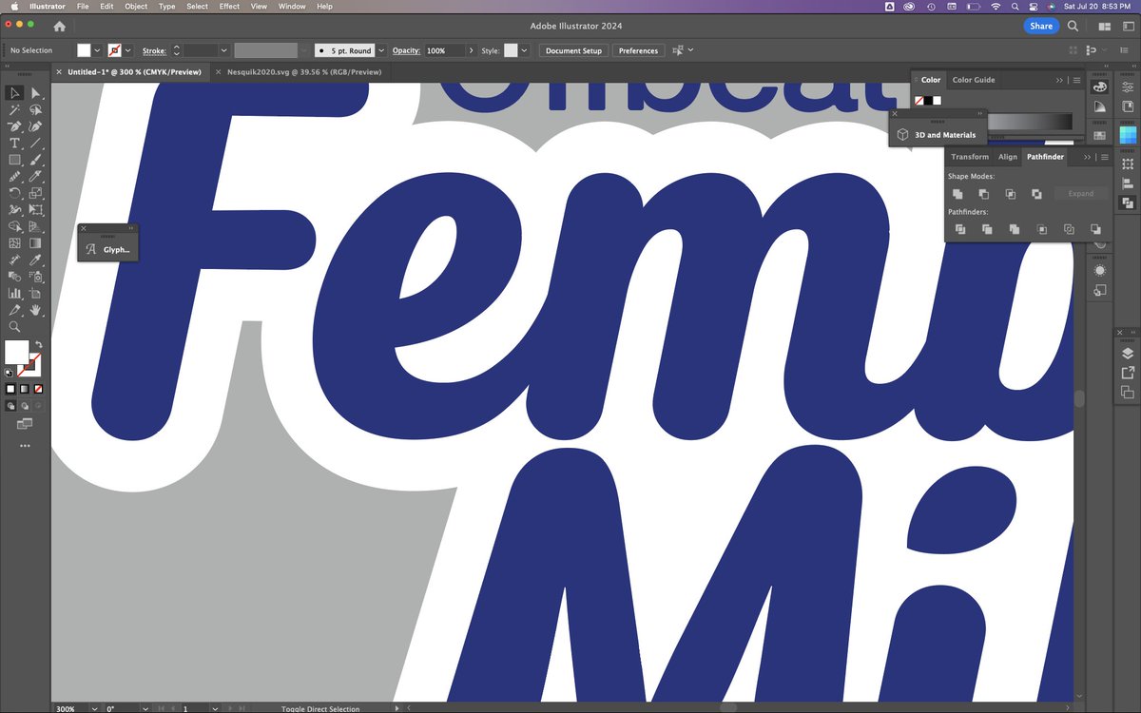Image resolution: width=1141 pixels, height=713 pixels.
Task: Open the Pathfinder panel options menu
Action: (1105, 157)
